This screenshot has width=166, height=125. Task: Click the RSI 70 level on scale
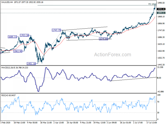coord(159,102)
